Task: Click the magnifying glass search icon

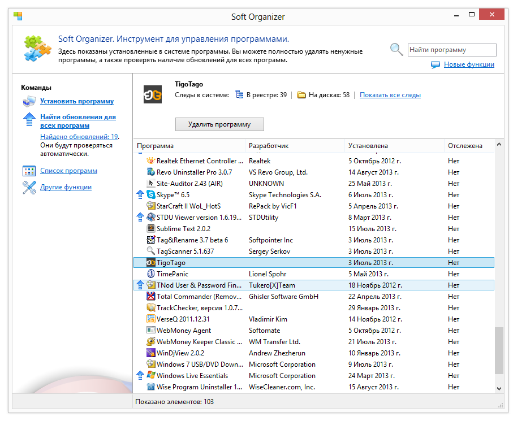Action: coord(396,49)
